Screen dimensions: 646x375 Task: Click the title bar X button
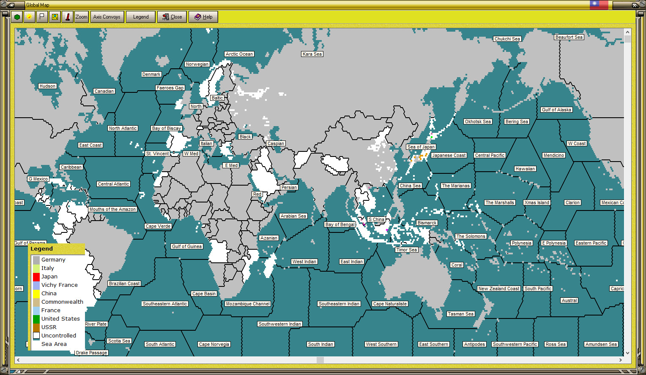click(635, 5)
